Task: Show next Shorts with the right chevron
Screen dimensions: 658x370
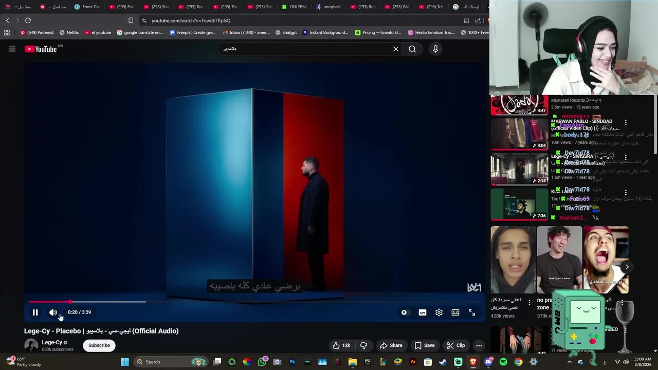Action: [627, 267]
